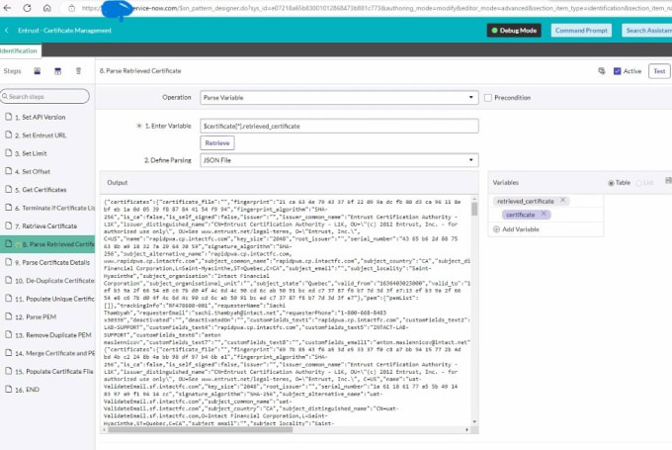The image size is (672, 450).
Task: Click page icon of step 4 Set Offset
Action: 8,171
